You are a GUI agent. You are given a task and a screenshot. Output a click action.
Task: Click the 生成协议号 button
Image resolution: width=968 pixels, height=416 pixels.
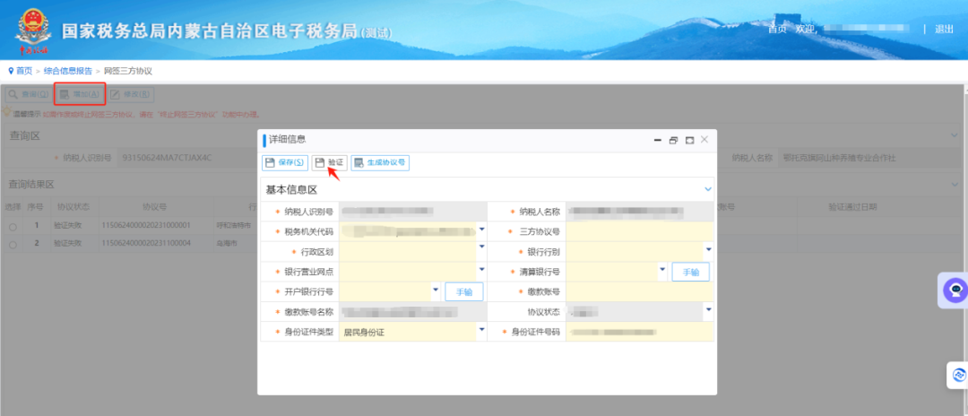pos(380,163)
